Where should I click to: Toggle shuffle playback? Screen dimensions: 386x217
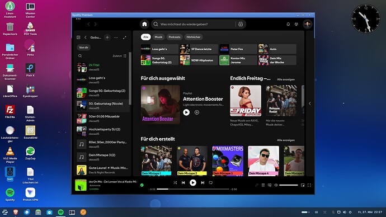pos(175,182)
